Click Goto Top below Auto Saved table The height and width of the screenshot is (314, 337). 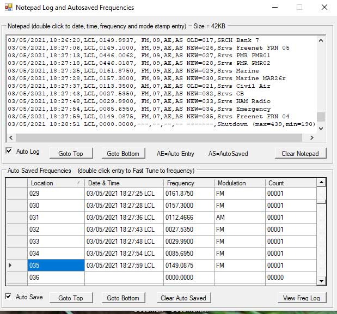coord(71,298)
